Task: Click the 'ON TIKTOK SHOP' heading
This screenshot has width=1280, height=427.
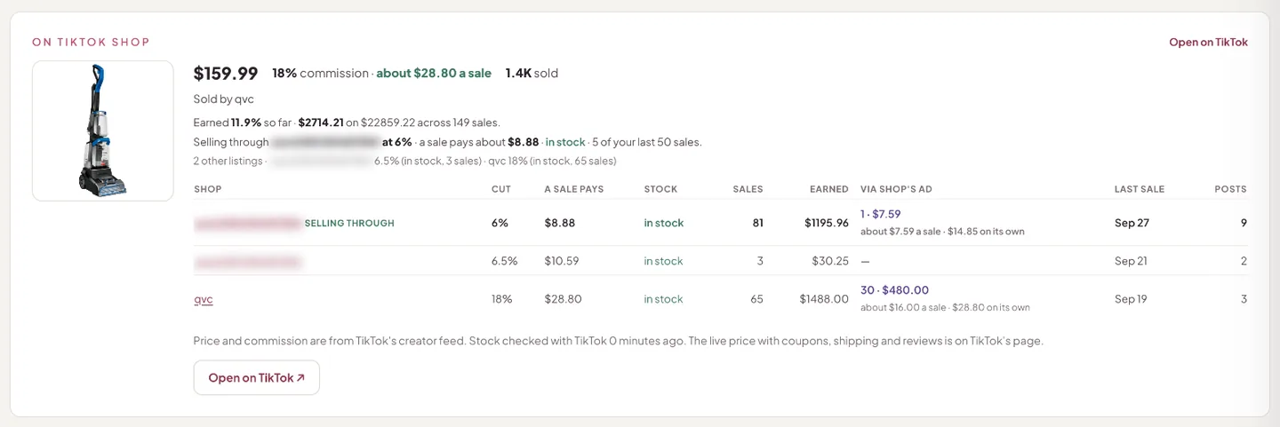Action: pos(91,43)
